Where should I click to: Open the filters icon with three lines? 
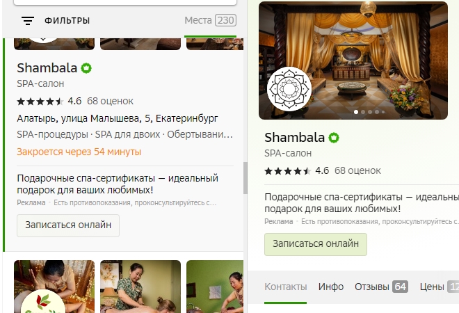point(28,20)
